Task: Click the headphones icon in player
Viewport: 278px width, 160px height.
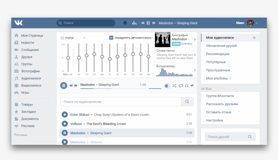Action: [x=186, y=86]
